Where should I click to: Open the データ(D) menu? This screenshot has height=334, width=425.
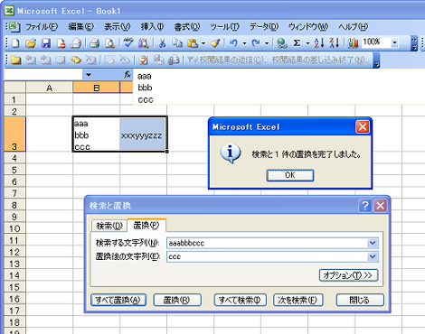264,27
